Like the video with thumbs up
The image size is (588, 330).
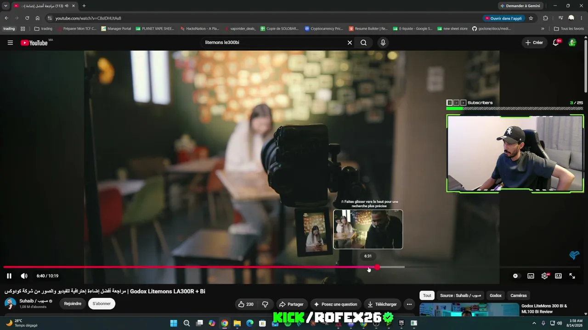click(x=246, y=304)
